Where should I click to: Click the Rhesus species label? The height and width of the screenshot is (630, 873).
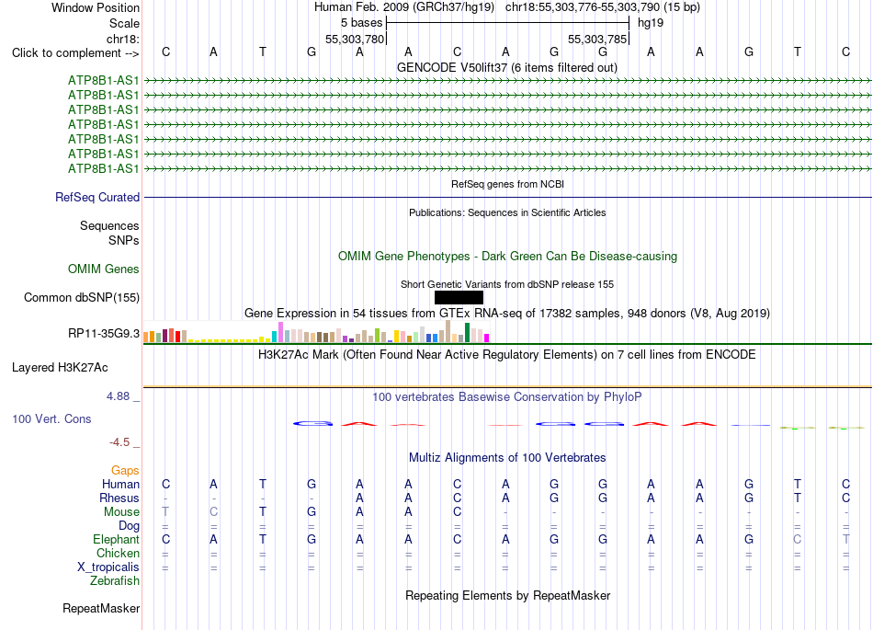(x=119, y=498)
